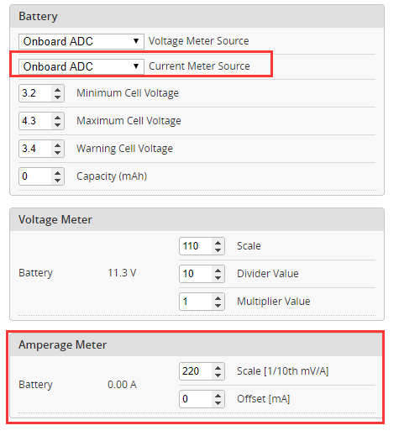Increase Voltage Meter Scale with up arrow

click(218, 243)
